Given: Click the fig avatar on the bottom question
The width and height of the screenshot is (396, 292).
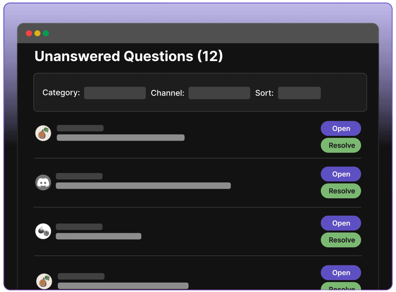Looking at the screenshot, I should click(44, 281).
